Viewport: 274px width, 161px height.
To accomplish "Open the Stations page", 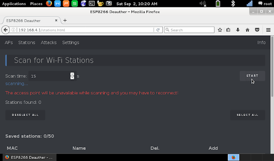I will point(27,43).
